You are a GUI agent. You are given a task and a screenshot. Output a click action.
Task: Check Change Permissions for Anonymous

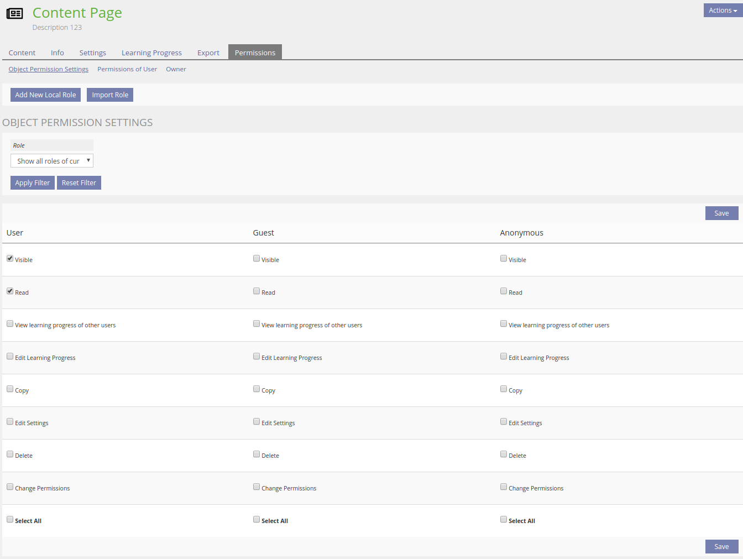(504, 487)
